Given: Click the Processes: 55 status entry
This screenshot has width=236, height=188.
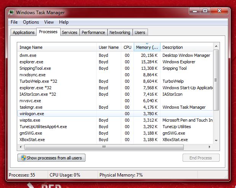Looking at the screenshot, I should 22,175.
